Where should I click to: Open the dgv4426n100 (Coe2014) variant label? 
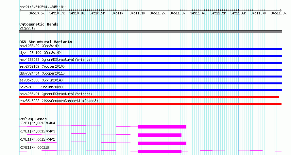[40, 53]
